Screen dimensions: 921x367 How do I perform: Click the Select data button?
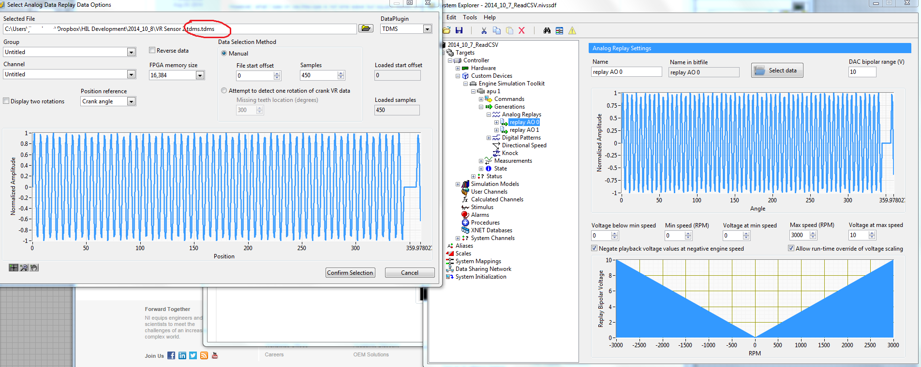tap(777, 71)
